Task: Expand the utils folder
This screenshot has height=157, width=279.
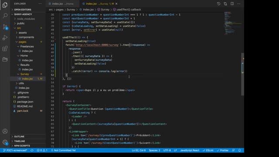Action: coord(21,83)
